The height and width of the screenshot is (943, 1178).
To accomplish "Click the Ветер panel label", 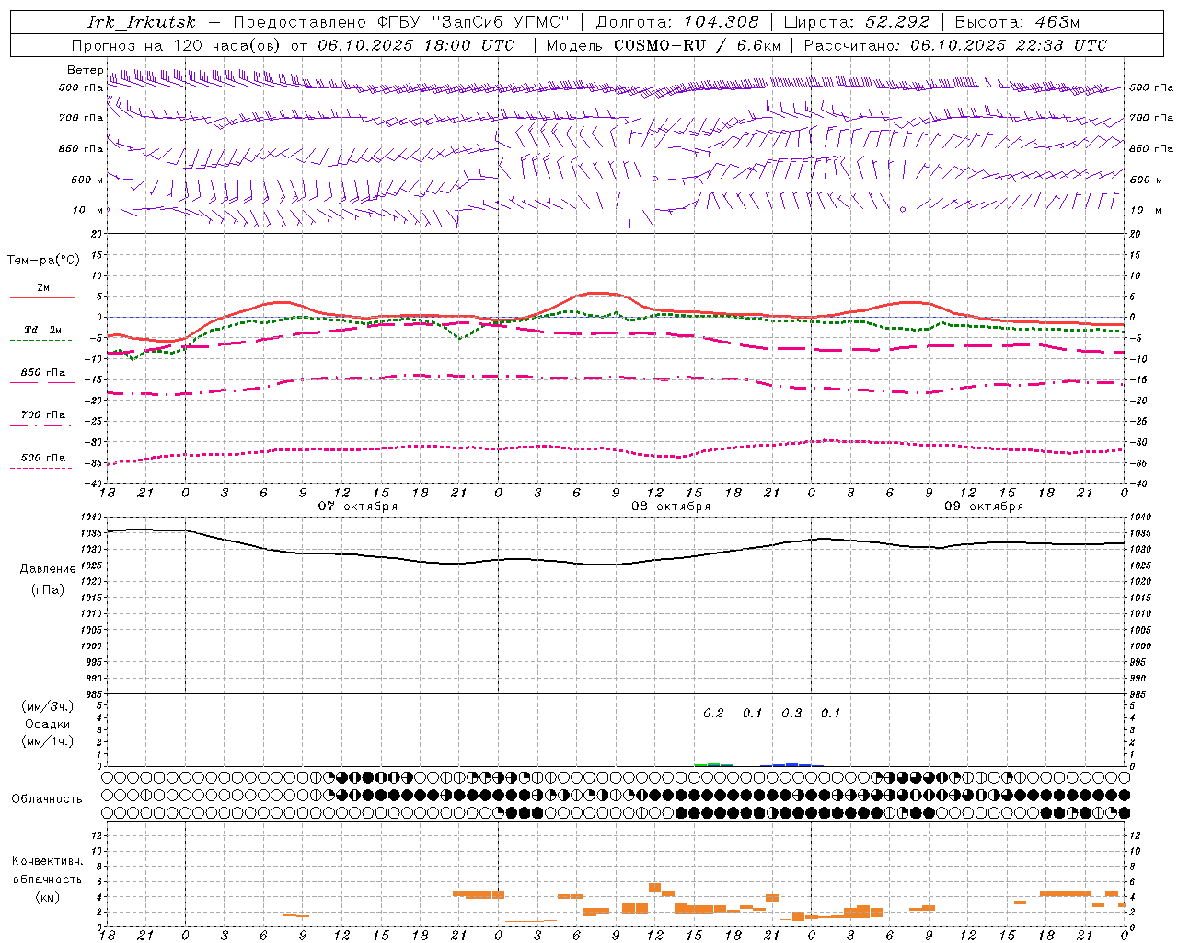I will click(86, 70).
